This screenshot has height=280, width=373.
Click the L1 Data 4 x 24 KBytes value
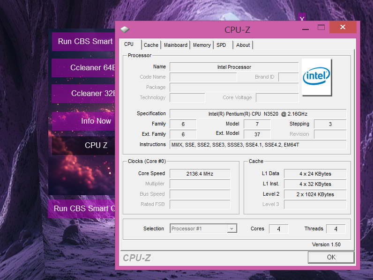click(x=315, y=174)
